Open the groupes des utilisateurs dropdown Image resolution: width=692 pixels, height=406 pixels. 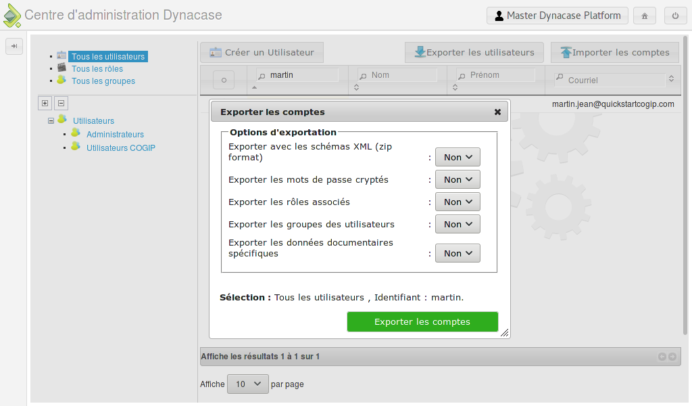pos(458,224)
